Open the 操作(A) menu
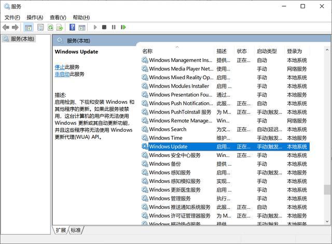Viewport: 332px width, 244px height. click(35, 17)
